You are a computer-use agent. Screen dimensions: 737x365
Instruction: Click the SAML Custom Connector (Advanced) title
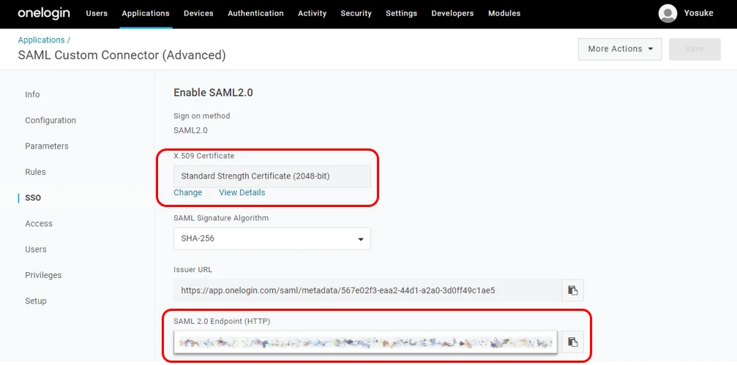pos(121,56)
